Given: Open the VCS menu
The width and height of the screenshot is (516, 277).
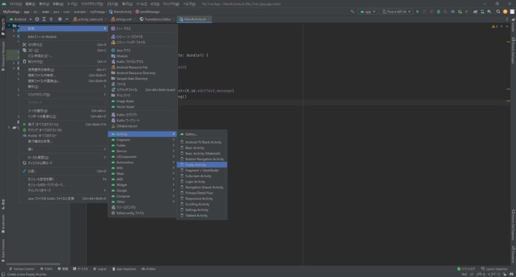Looking at the screenshot, I should tap(155, 4).
